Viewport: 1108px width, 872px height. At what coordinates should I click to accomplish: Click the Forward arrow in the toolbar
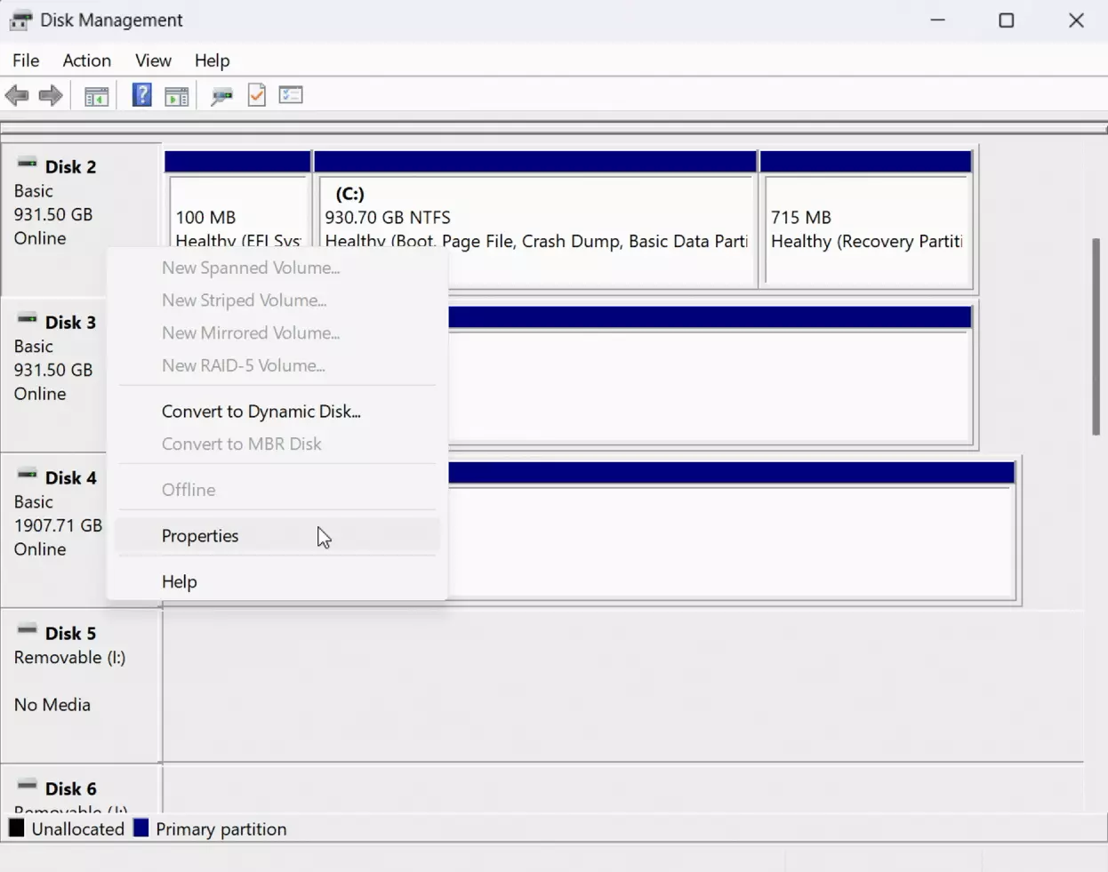pos(51,95)
